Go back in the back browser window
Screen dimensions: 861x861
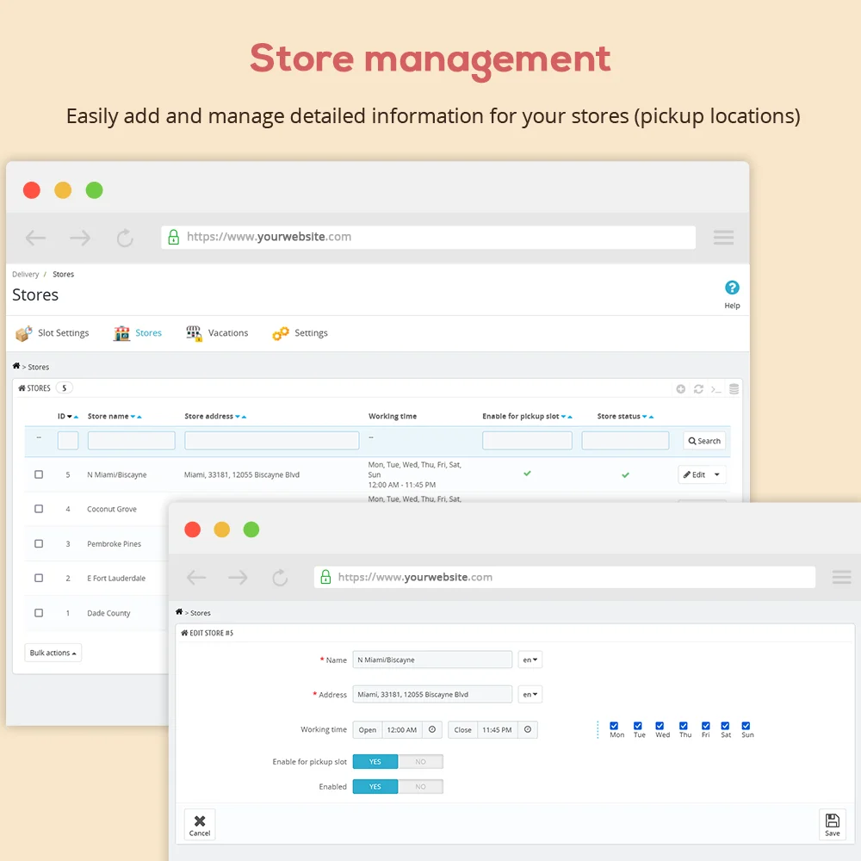(35, 238)
